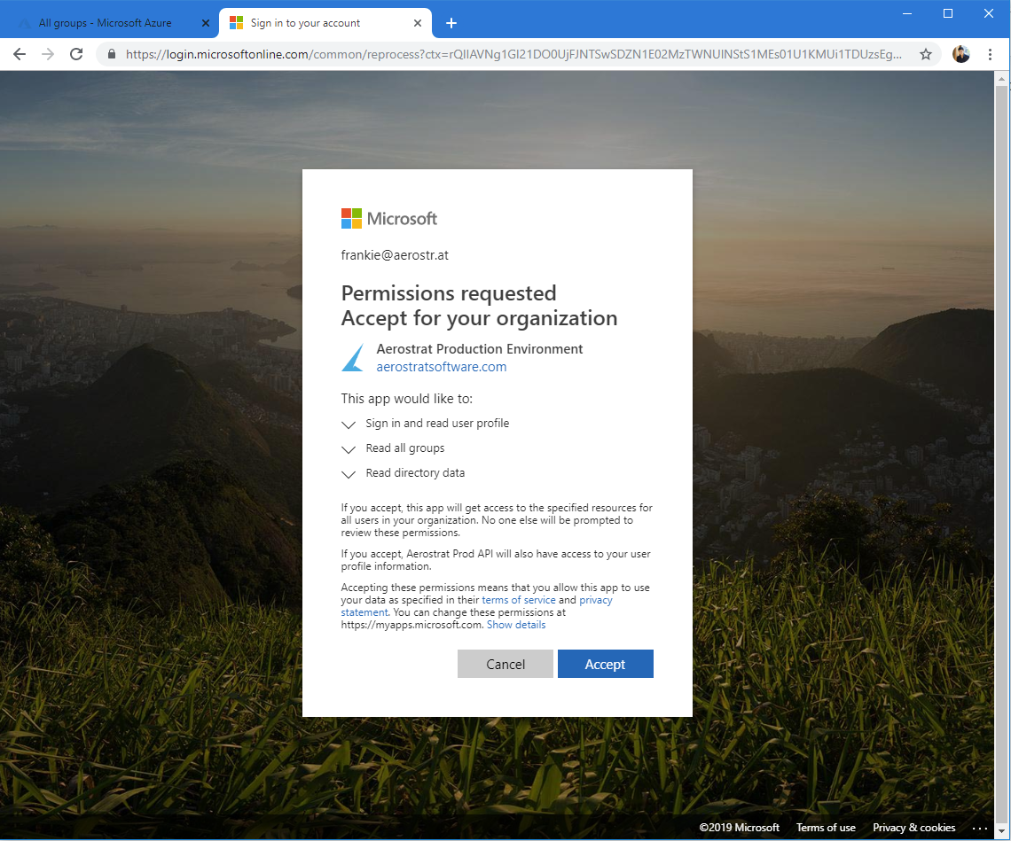The image size is (1011, 841).
Task: Open the footer ellipsis more options
Action: coord(979,828)
